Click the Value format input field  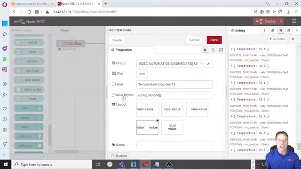[174, 95]
